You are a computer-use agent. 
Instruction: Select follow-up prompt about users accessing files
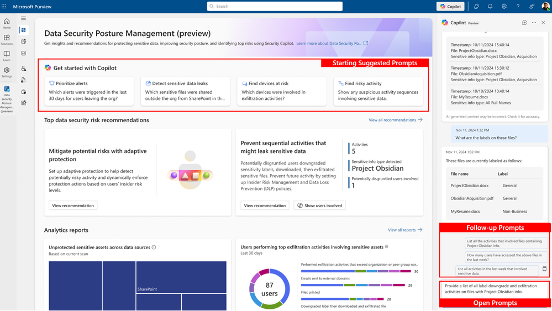506,257
